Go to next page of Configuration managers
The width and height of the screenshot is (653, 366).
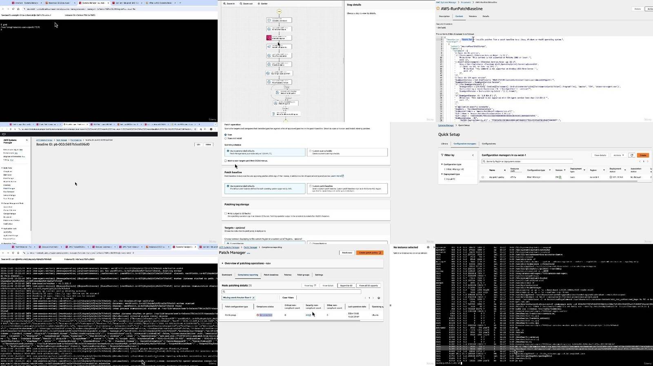[647, 162]
